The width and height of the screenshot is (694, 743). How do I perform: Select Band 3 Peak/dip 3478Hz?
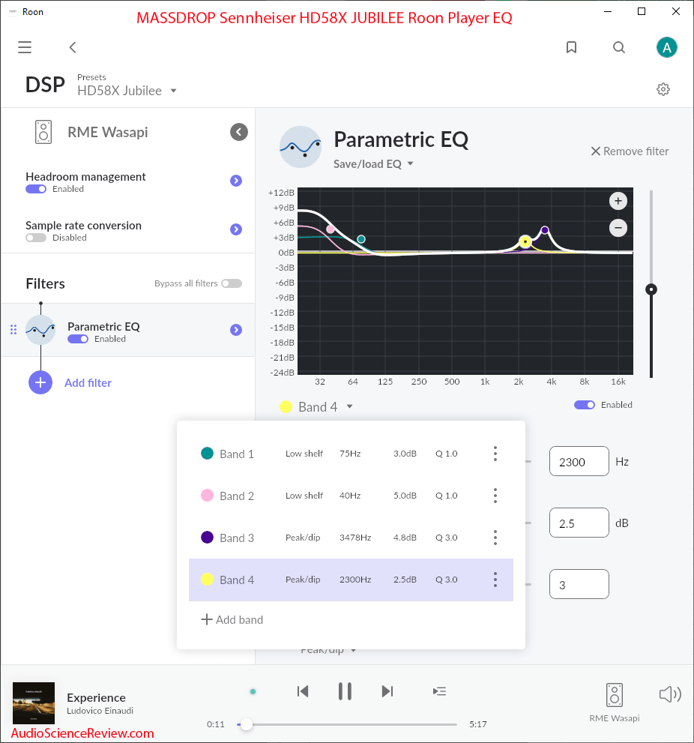pyautogui.click(x=351, y=538)
